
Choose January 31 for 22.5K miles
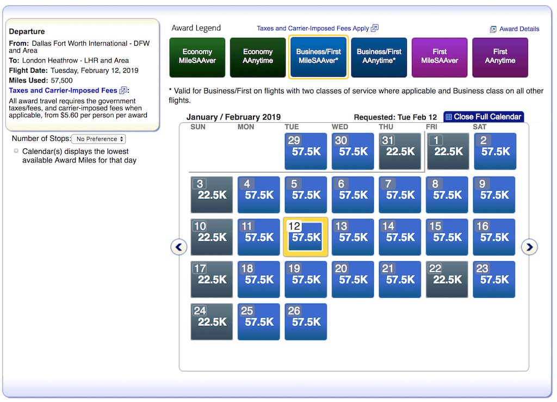(x=400, y=151)
